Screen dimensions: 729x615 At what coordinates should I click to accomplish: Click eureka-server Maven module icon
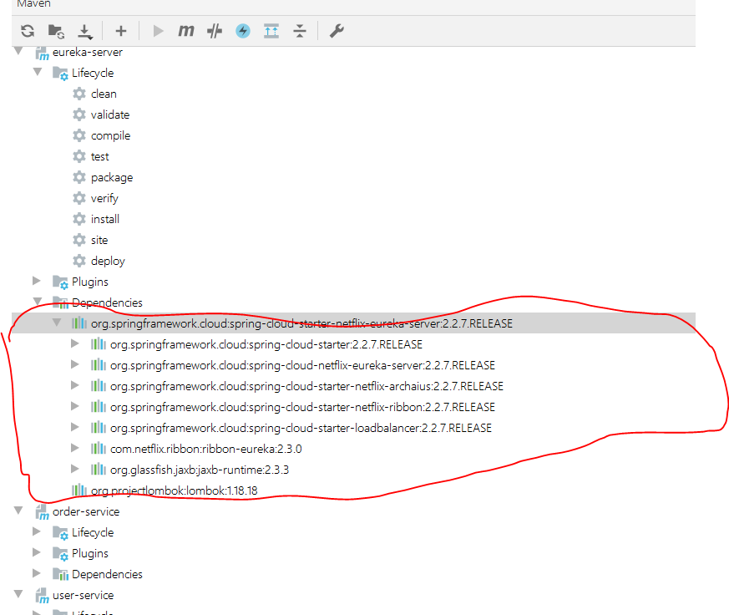coord(43,53)
